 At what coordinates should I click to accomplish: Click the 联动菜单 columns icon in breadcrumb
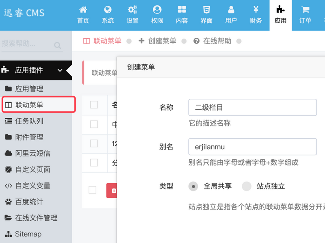87,41
